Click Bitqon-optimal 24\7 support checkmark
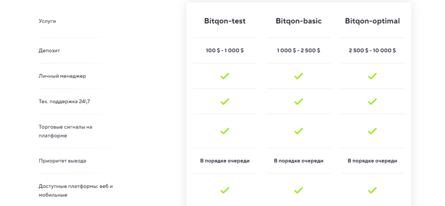Screen dimensions: 445x206 point(372,101)
